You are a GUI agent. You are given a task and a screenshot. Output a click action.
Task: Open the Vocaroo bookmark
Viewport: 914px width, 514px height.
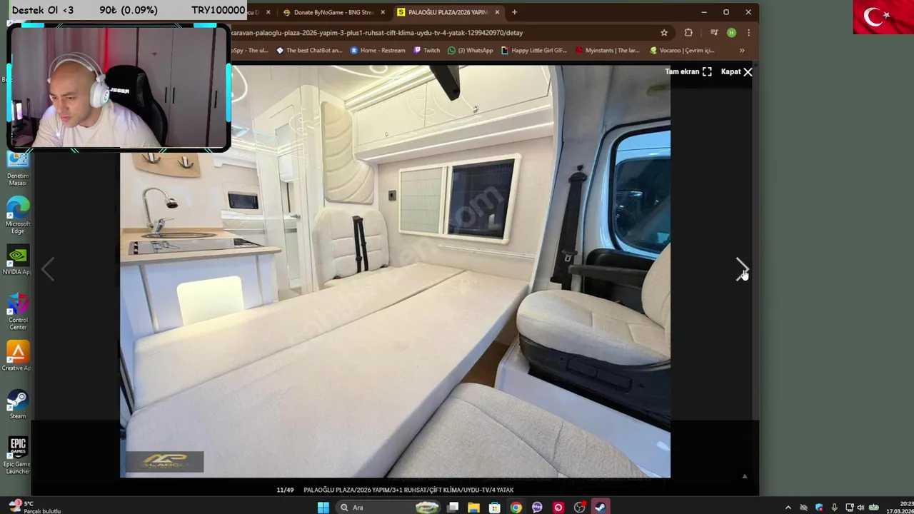[682, 50]
